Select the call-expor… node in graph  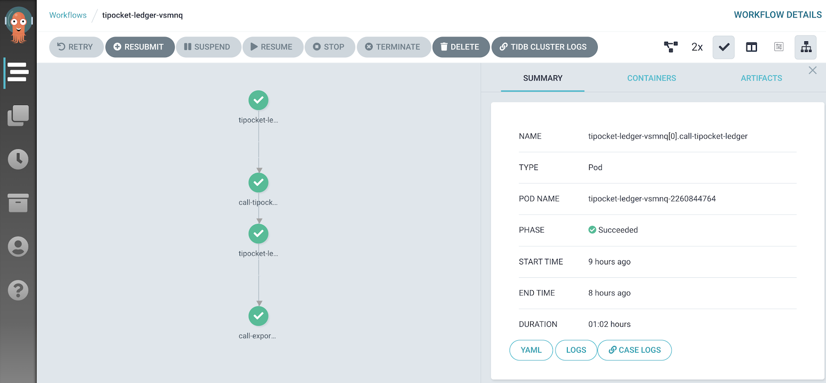258,316
